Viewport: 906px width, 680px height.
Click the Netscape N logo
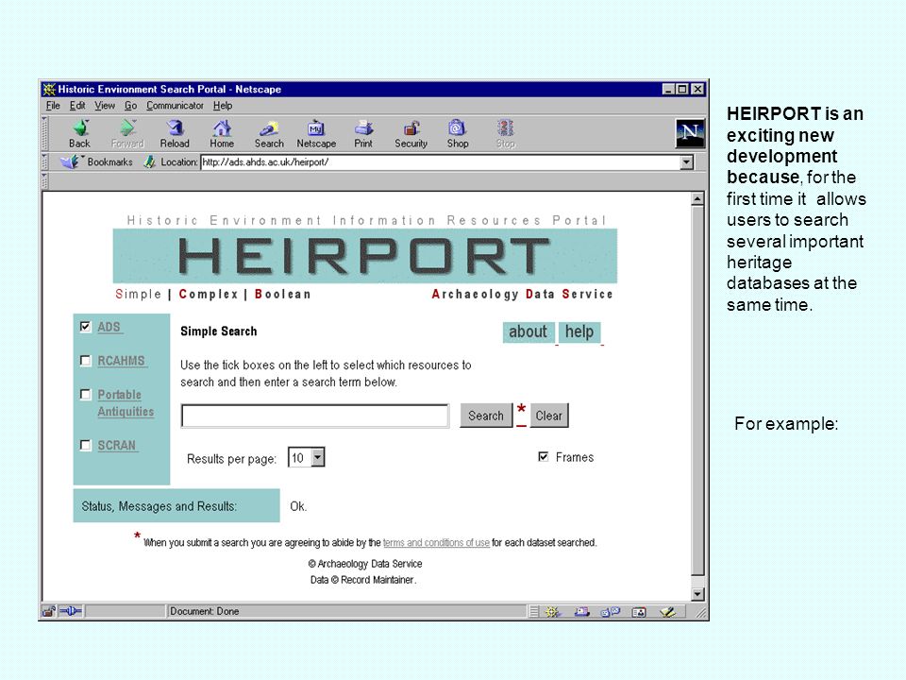point(691,133)
